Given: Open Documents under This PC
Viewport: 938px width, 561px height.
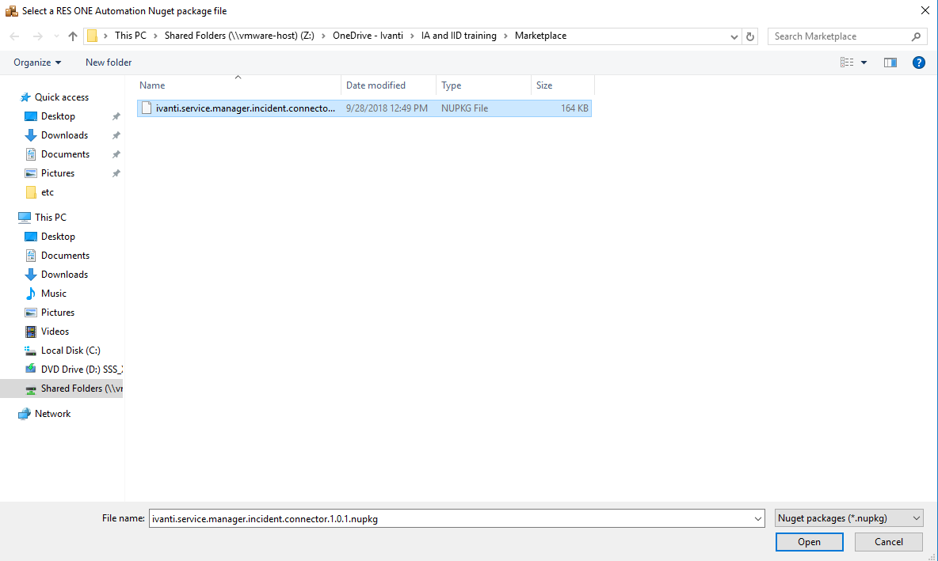Looking at the screenshot, I should [65, 255].
